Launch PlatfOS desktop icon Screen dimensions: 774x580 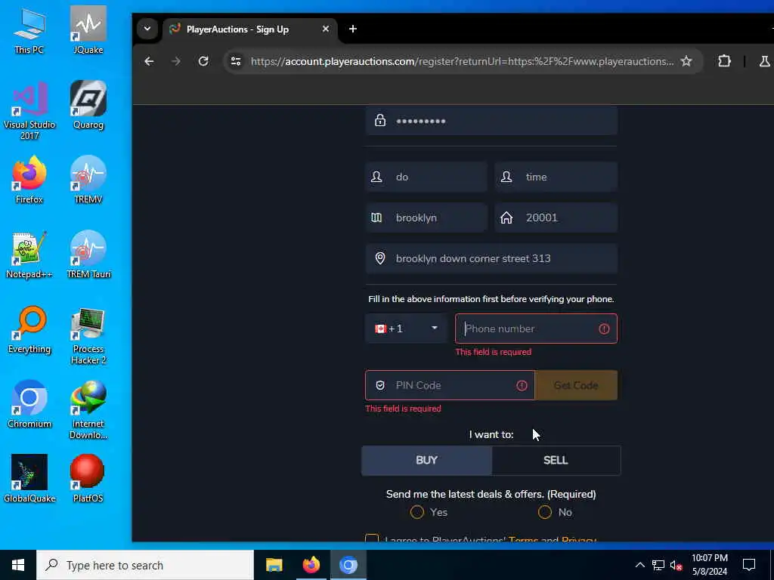pyautogui.click(x=88, y=479)
